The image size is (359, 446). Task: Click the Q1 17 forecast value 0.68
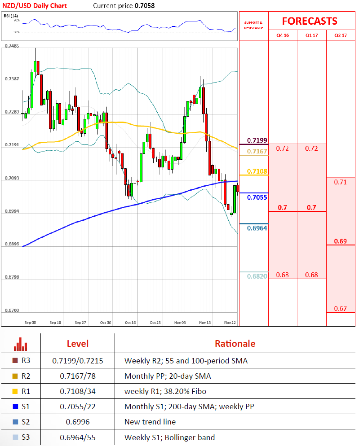(x=311, y=275)
